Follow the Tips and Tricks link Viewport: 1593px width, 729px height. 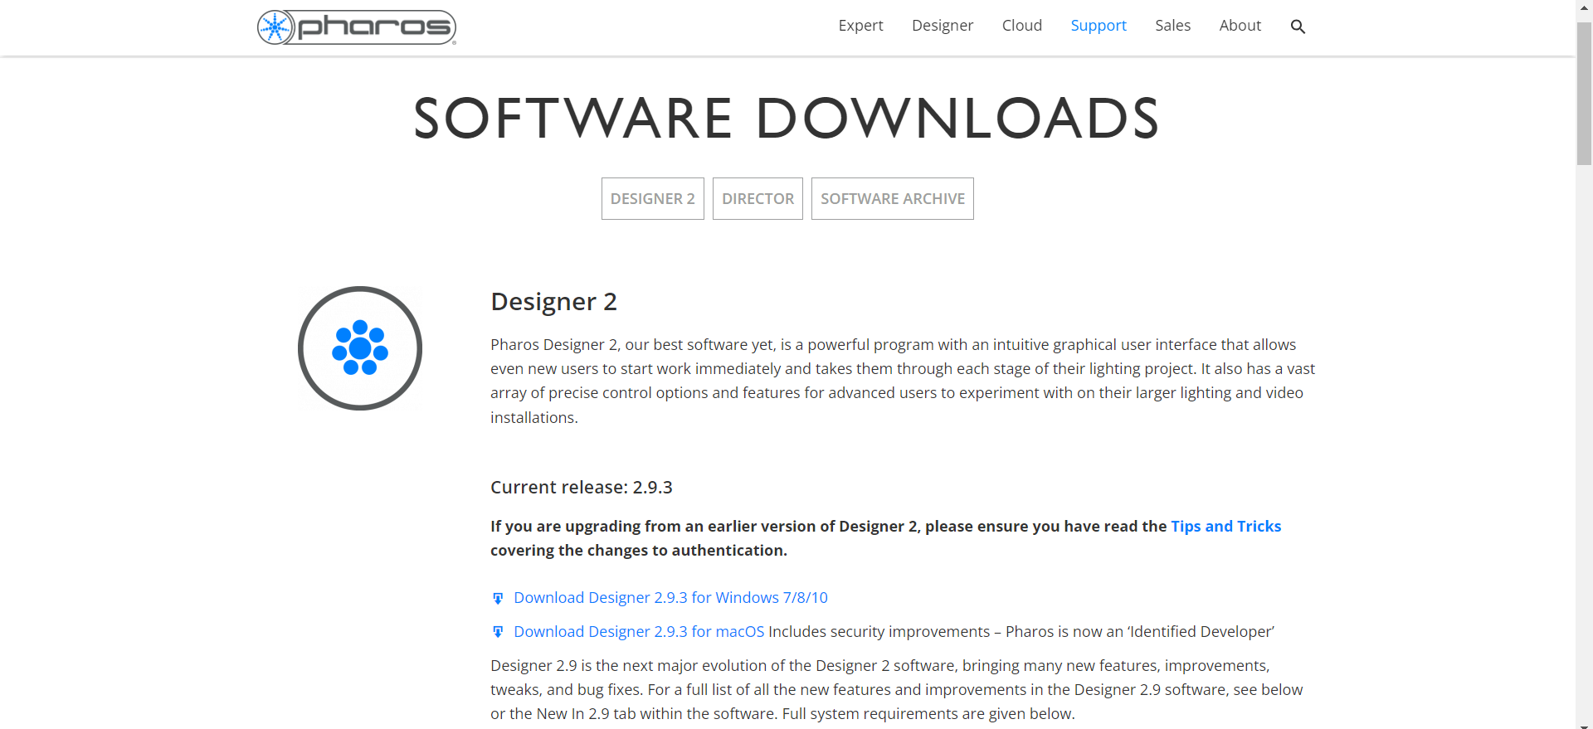(1225, 527)
